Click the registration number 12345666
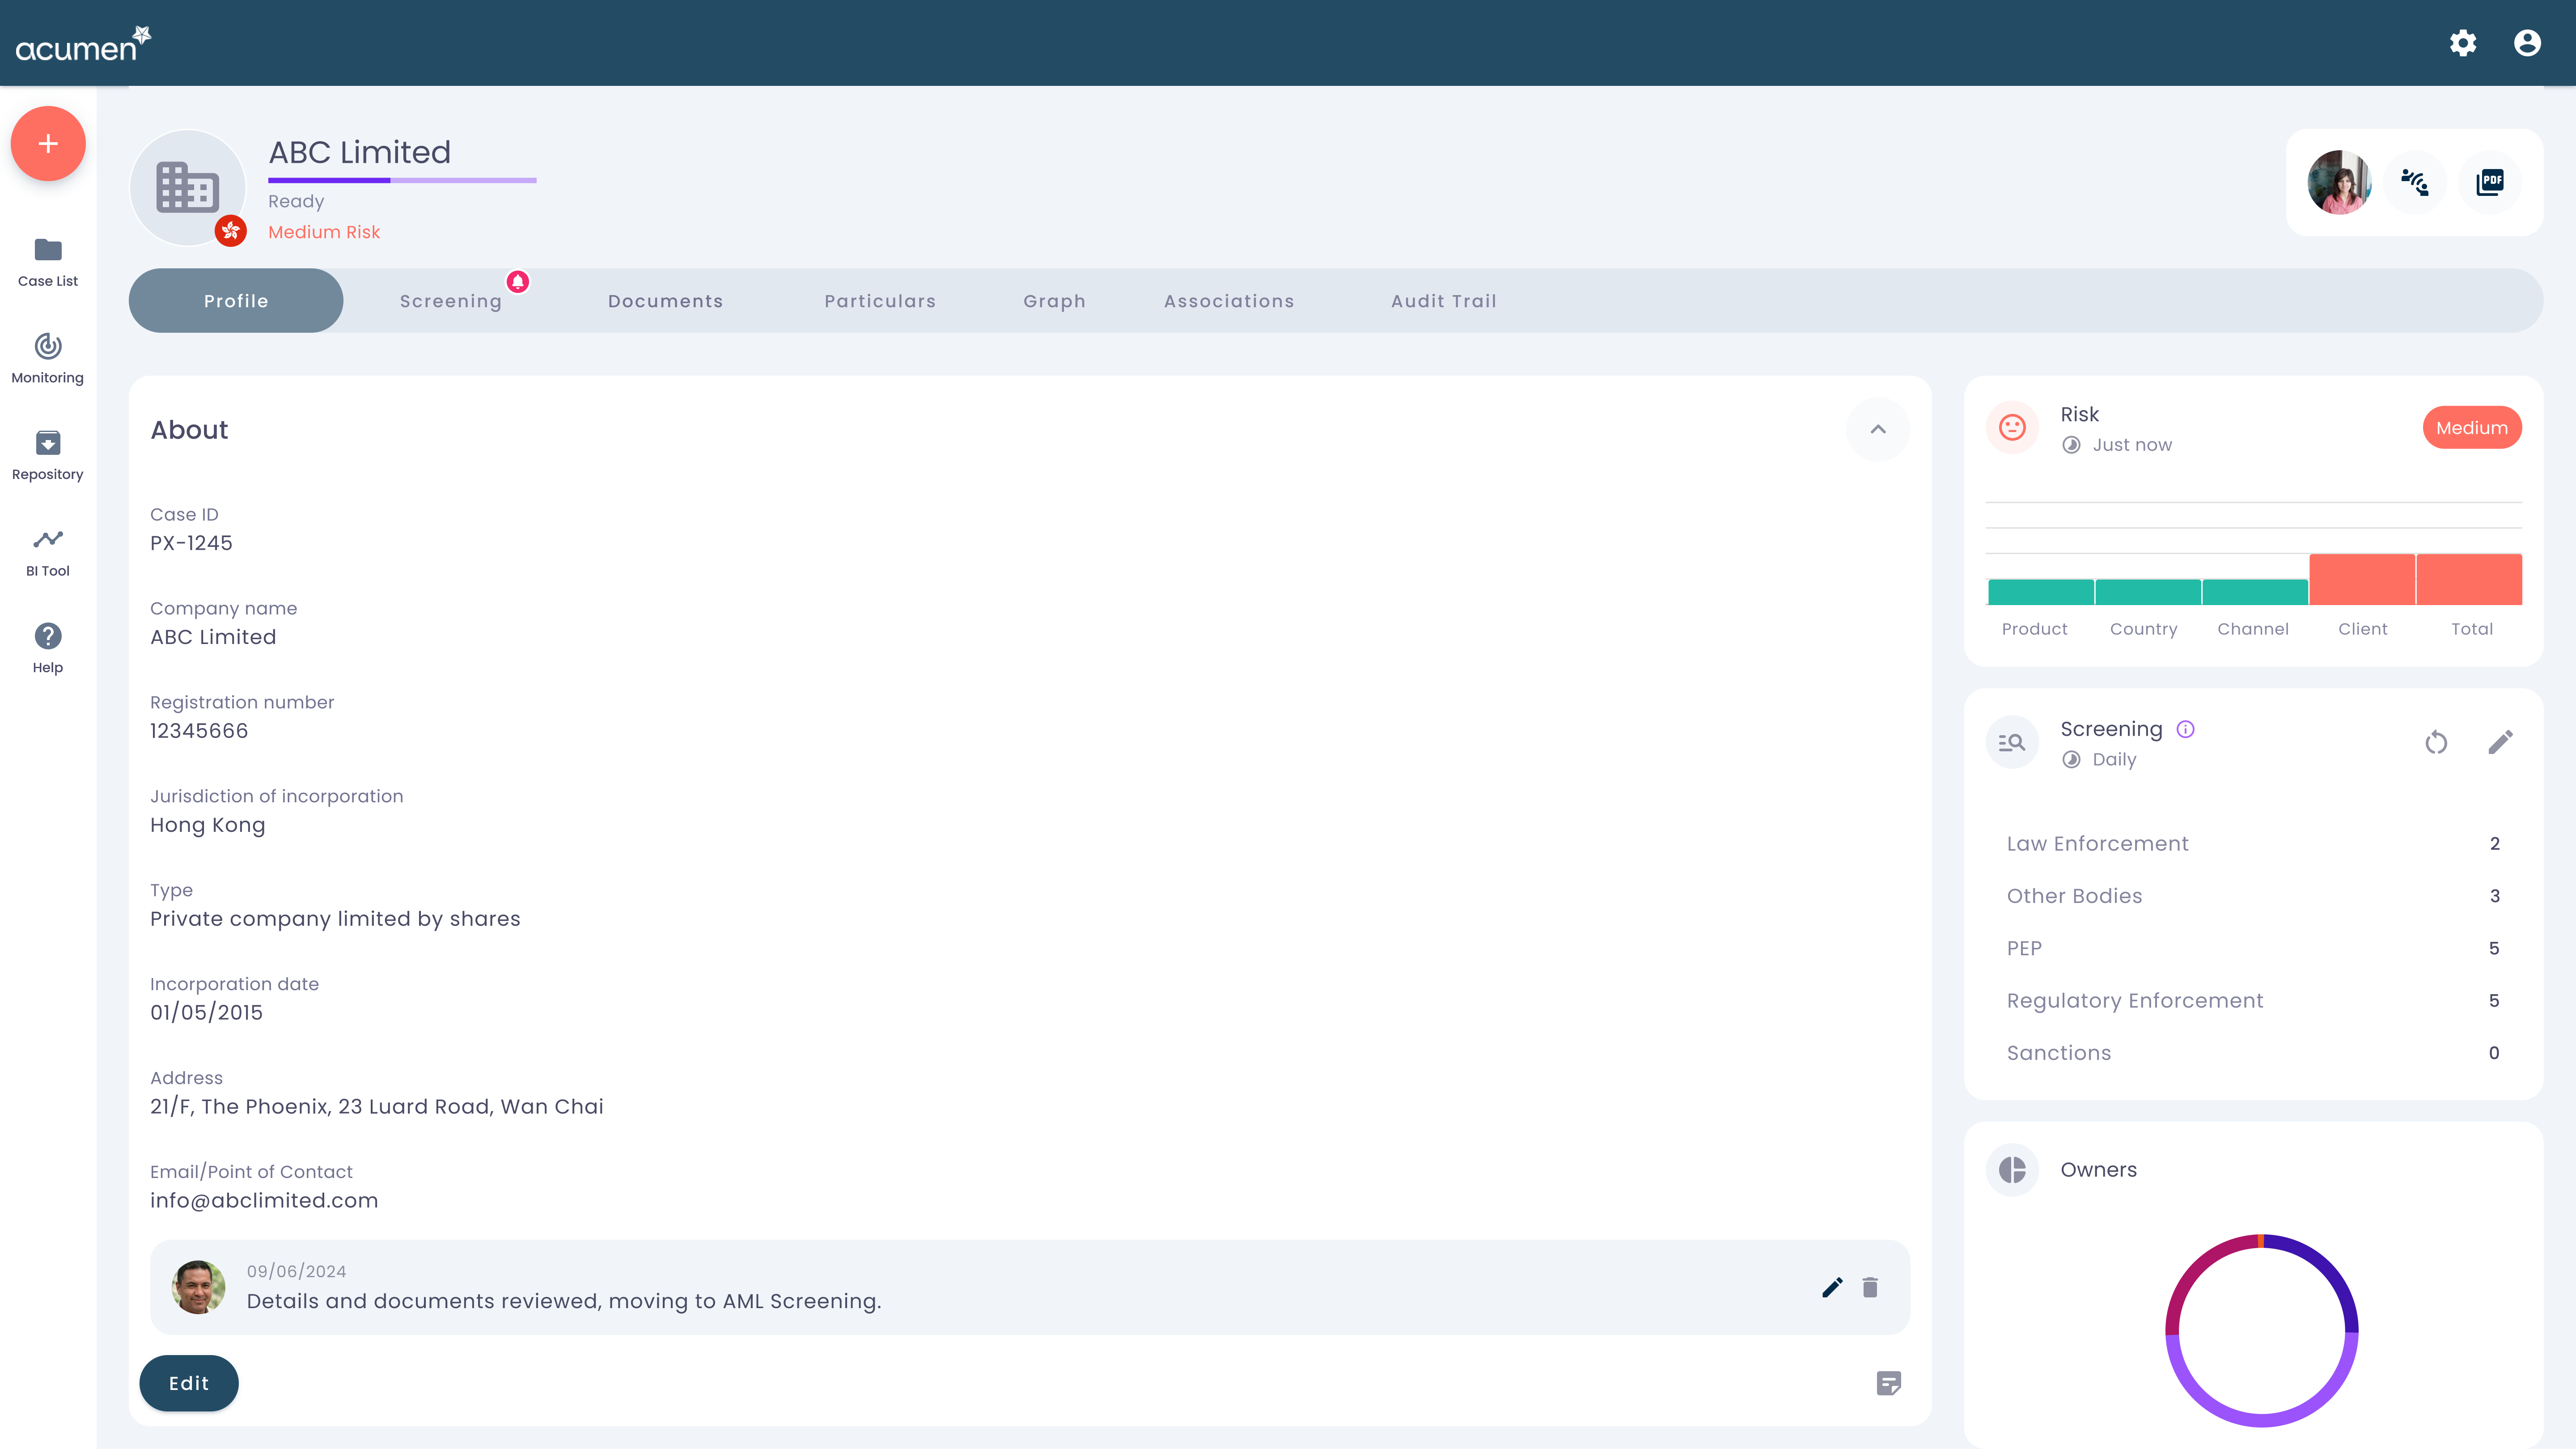Image resolution: width=2576 pixels, height=1449 pixels. tap(199, 731)
